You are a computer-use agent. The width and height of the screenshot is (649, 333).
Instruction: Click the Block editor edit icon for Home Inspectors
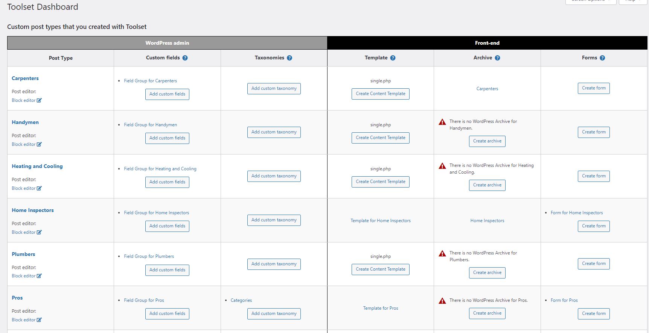point(39,232)
